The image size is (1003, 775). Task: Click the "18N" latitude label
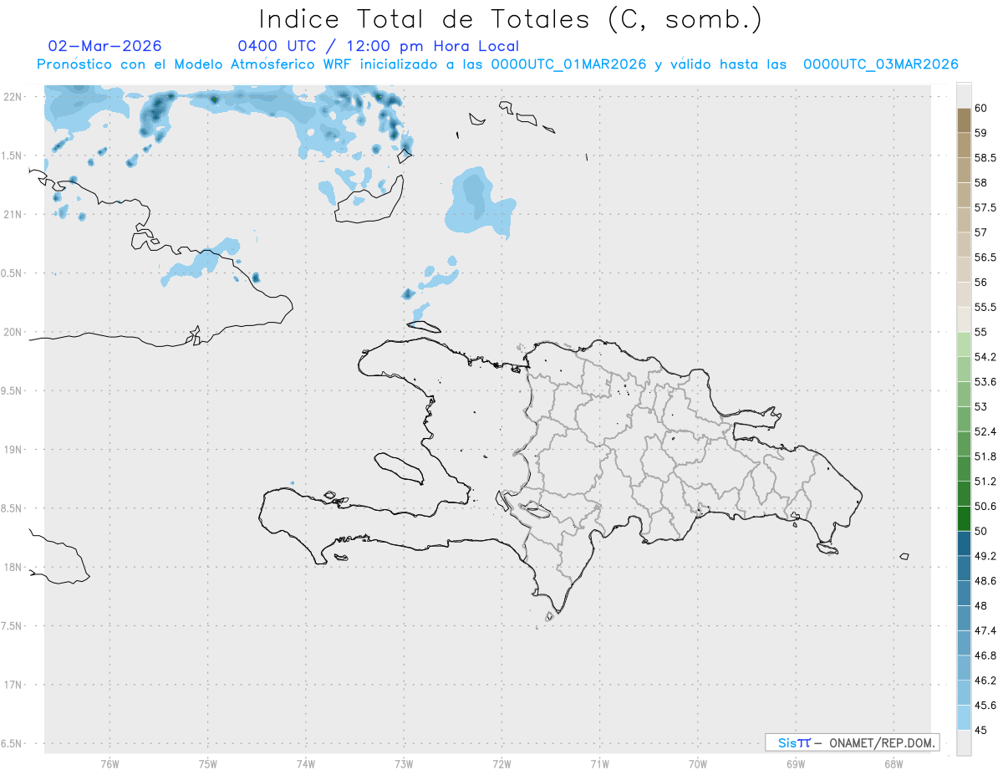point(12,568)
